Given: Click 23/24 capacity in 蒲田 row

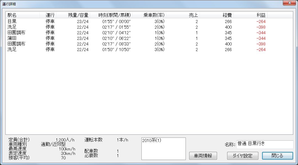Looking at the screenshot, I should [83, 38].
